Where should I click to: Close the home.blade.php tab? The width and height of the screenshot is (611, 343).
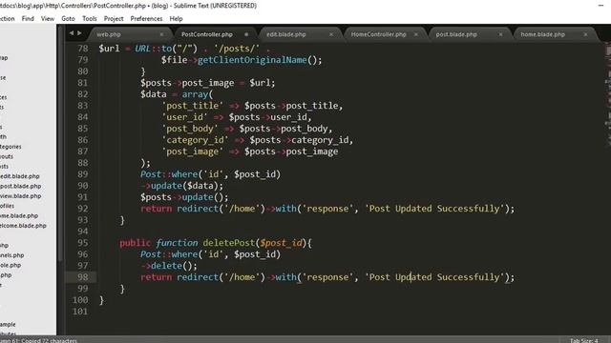[x=585, y=34]
